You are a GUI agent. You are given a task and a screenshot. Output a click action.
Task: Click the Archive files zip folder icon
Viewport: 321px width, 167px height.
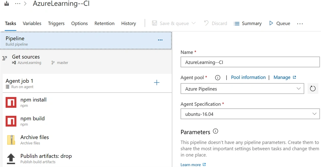point(11,140)
